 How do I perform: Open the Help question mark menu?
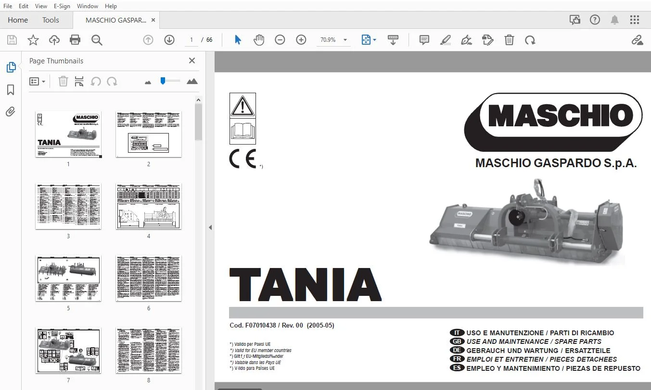tap(595, 20)
